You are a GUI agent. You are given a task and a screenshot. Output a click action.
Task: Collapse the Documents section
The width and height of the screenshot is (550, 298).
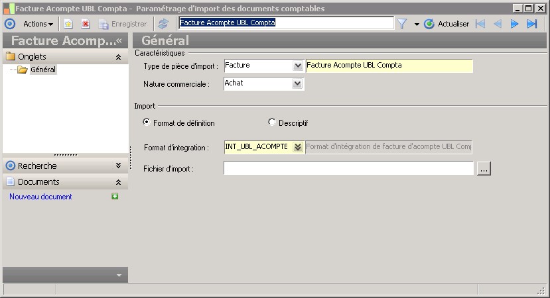119,182
